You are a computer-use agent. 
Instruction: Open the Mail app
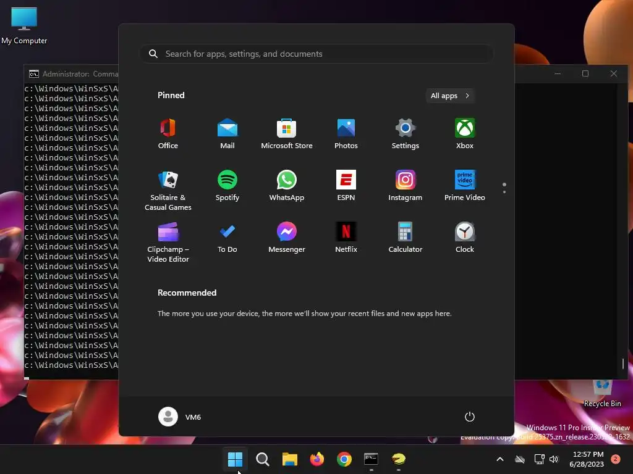click(227, 134)
